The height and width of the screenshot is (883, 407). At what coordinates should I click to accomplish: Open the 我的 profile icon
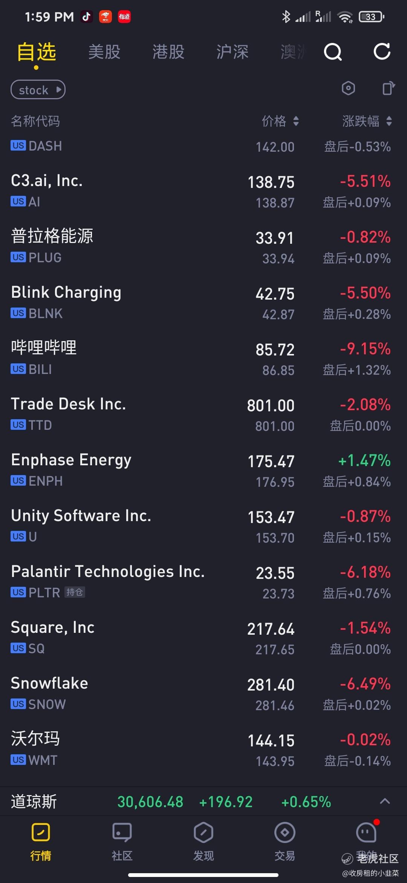pyautogui.click(x=366, y=833)
